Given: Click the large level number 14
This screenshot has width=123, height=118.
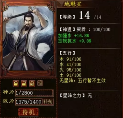Looking at the screenshot, I should pyautogui.click(x=84, y=15).
